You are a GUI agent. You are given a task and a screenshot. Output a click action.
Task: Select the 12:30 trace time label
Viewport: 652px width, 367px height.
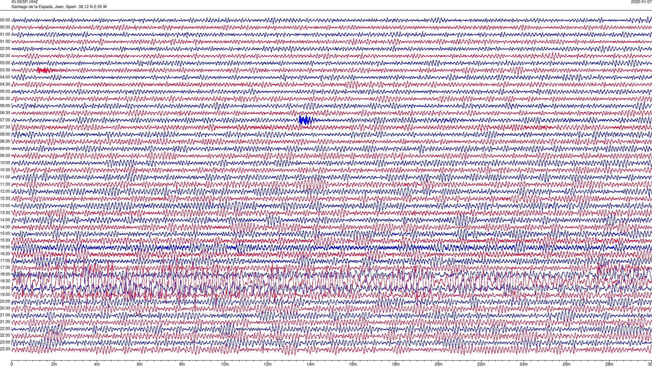(5, 198)
